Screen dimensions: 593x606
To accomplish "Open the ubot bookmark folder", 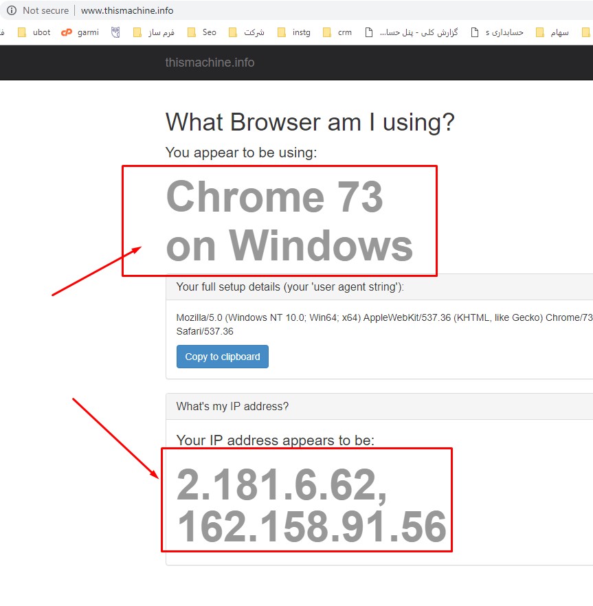I will (34, 32).
